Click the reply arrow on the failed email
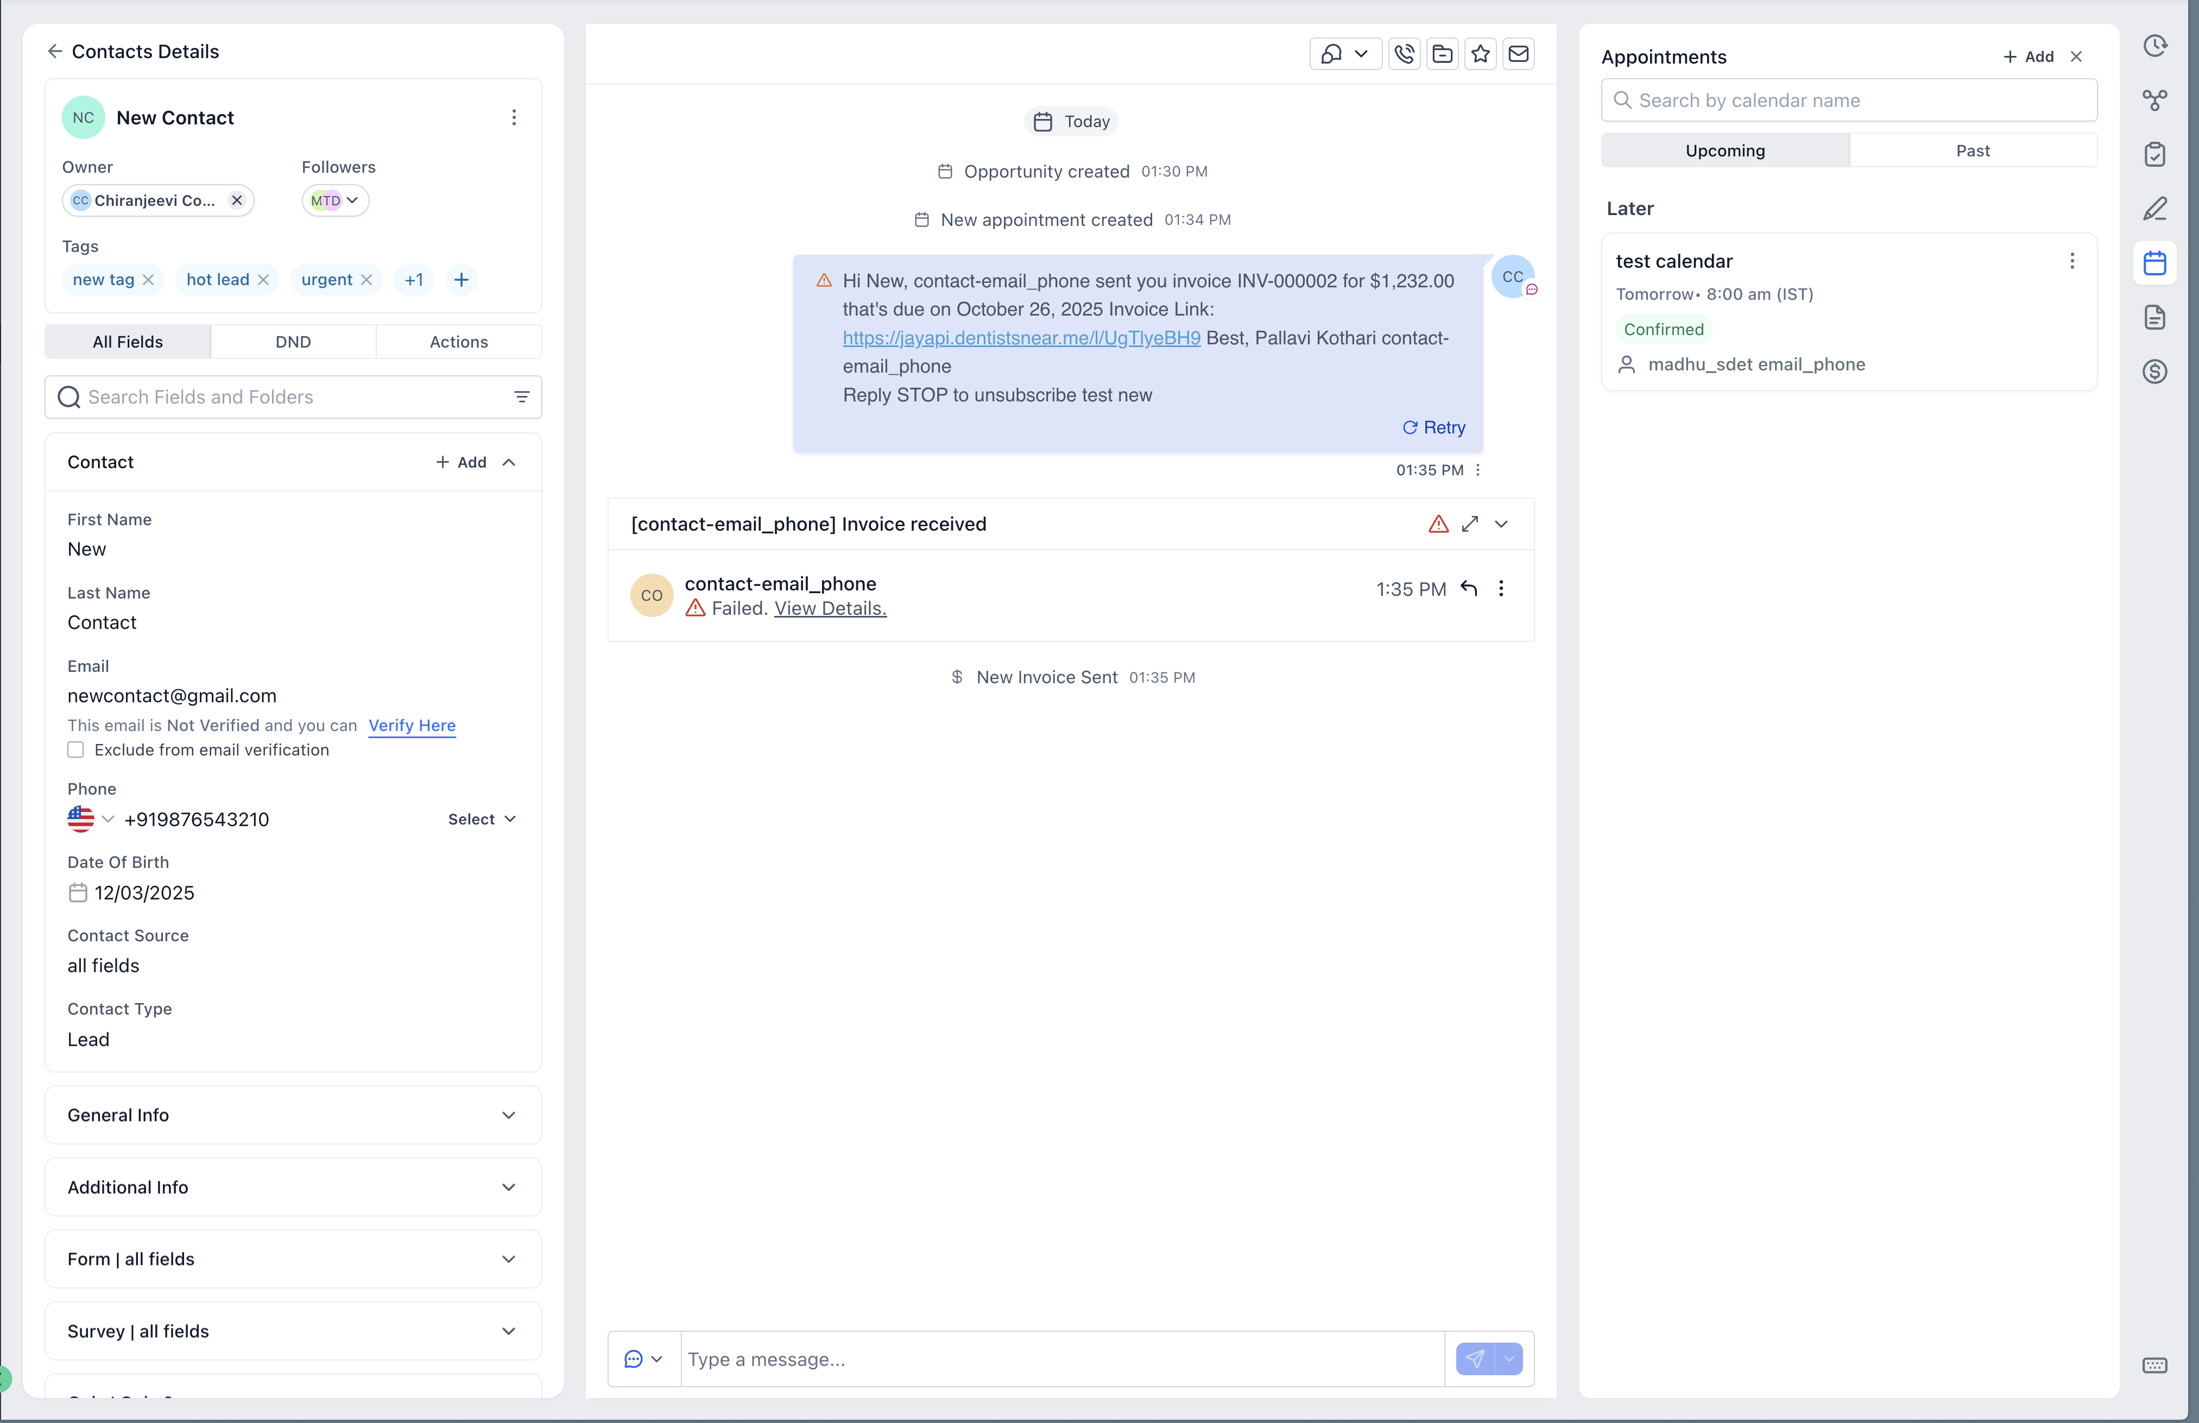This screenshot has width=2199, height=1423. click(1469, 589)
